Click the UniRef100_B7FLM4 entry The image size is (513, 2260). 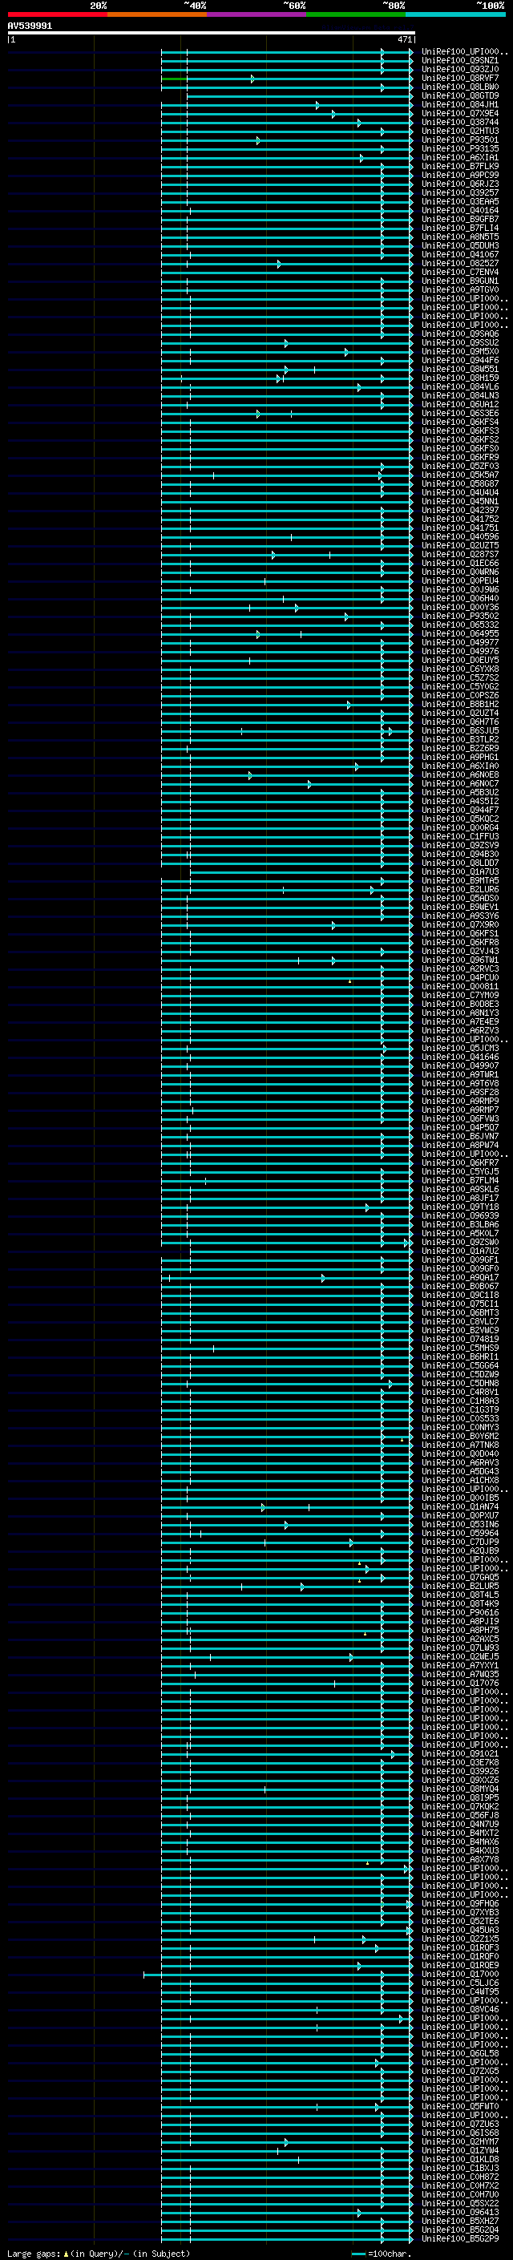(x=460, y=1180)
